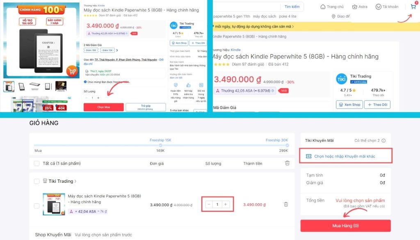Click the large Tiki logo in right panel
Viewport: 420px width, 240px height.
pos(342,79)
